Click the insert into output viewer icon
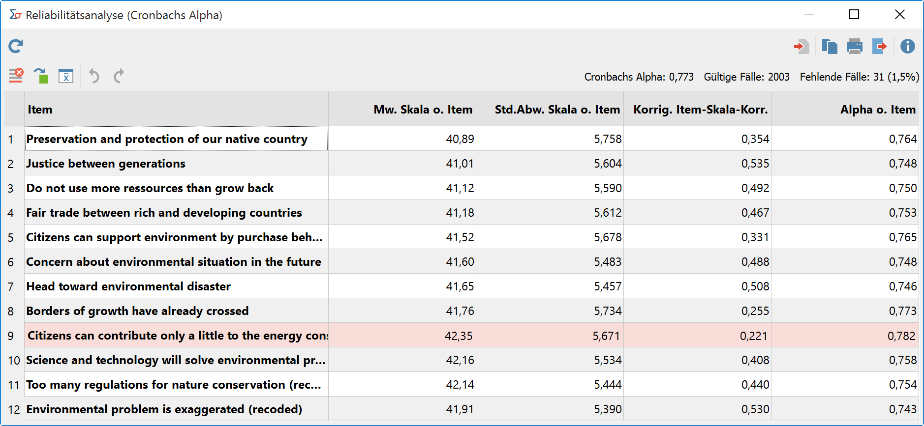The height and width of the screenshot is (426, 924). (x=801, y=47)
